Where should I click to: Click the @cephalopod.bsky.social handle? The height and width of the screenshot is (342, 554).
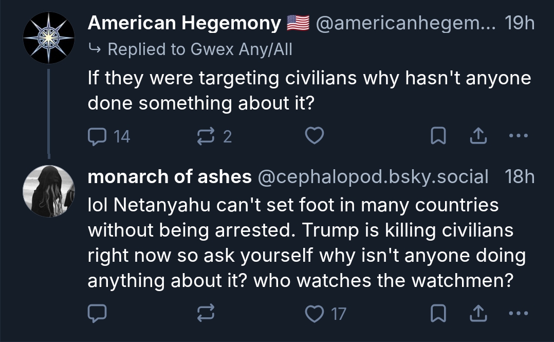373,177
